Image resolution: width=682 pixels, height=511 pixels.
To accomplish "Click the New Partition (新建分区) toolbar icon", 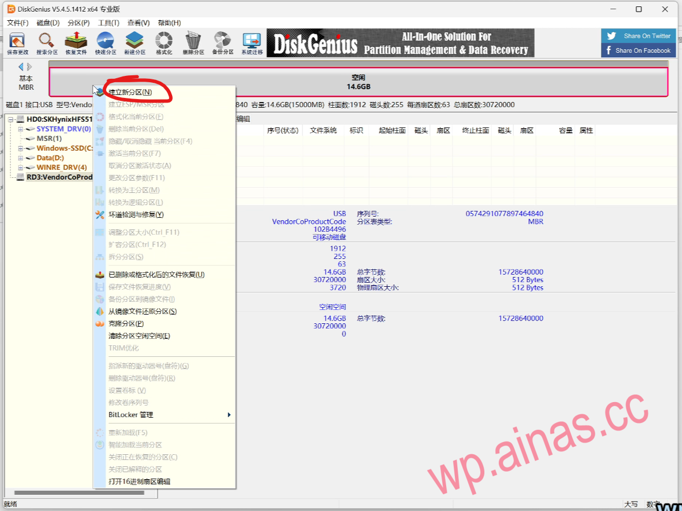I will (x=135, y=43).
